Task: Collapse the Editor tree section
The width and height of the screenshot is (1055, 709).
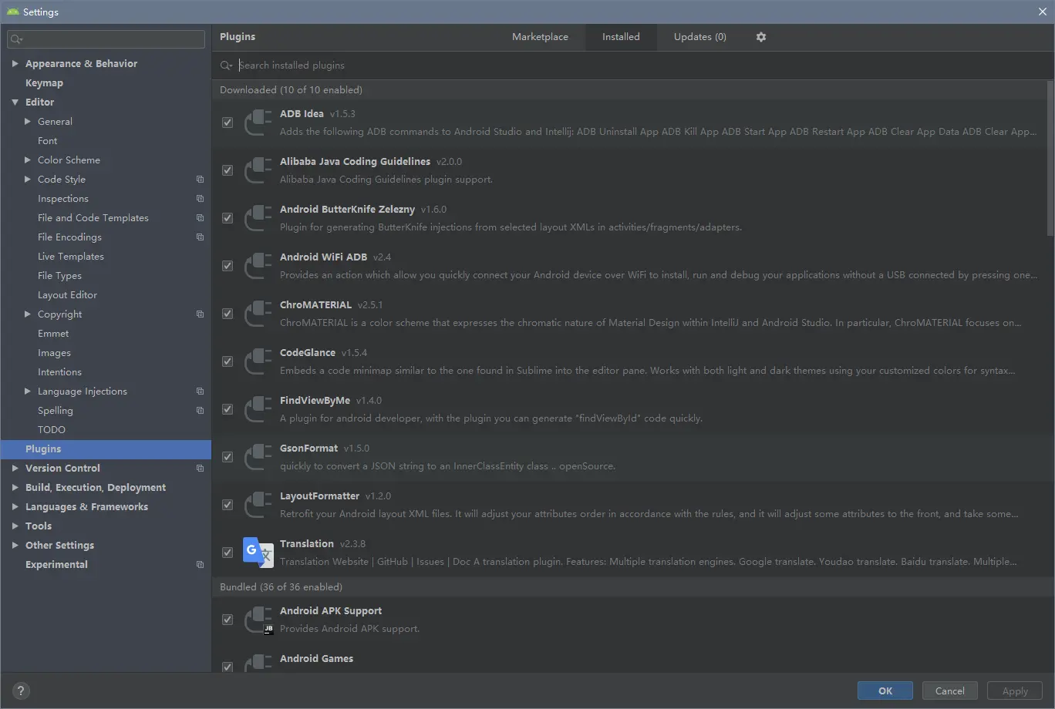Action: (15, 102)
